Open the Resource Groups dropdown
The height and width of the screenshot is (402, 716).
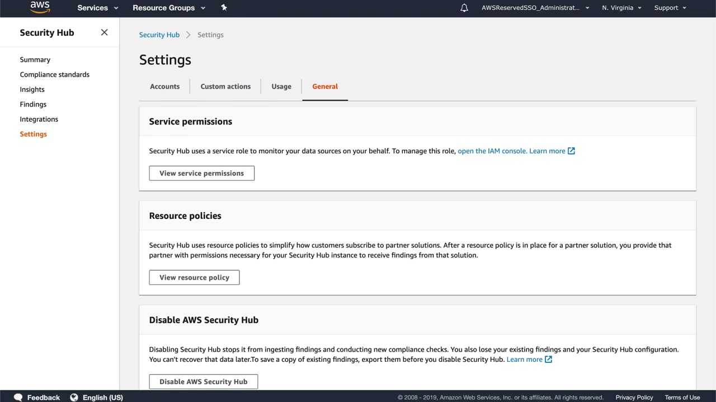(169, 8)
